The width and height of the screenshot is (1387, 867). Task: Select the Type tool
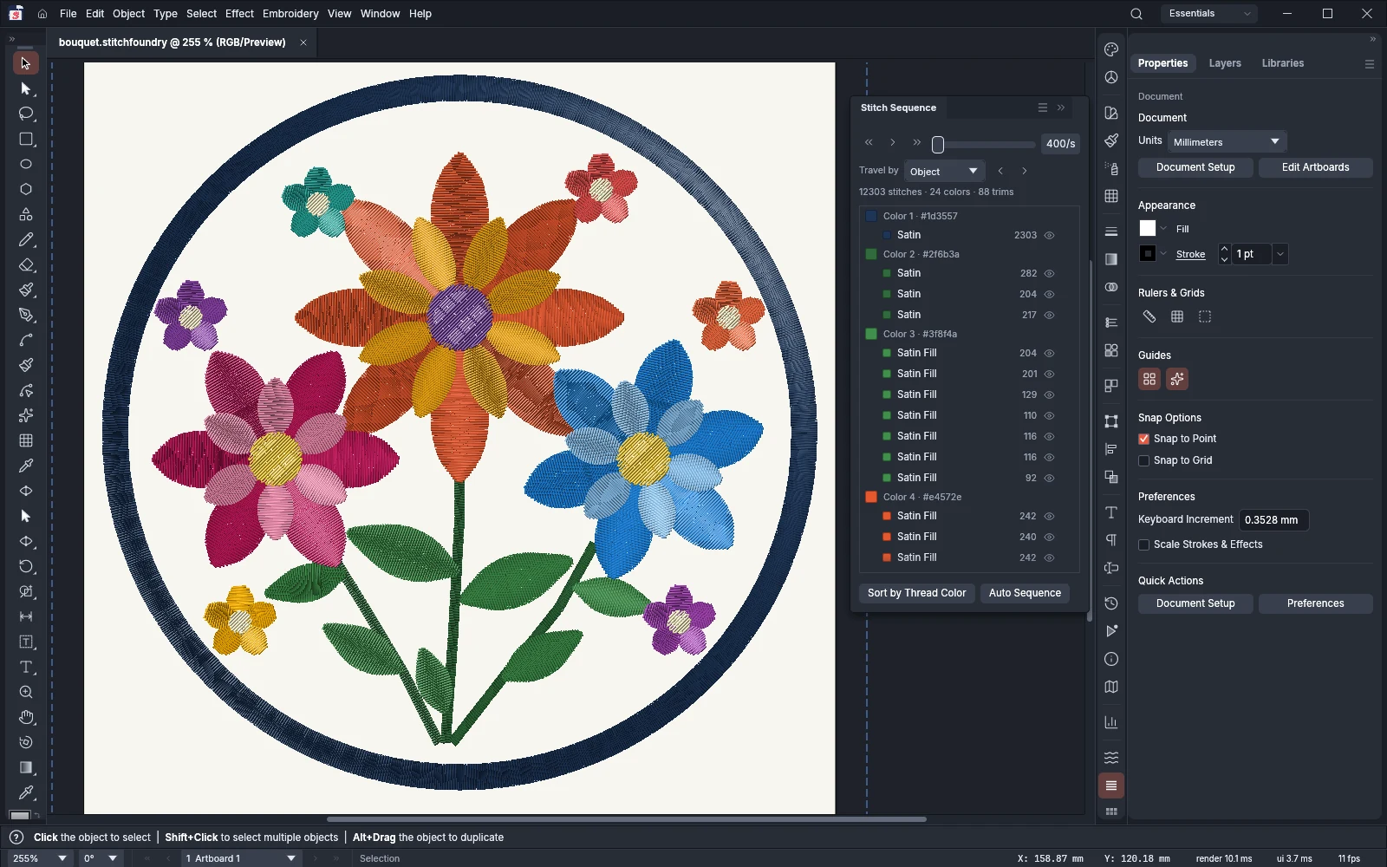(26, 668)
